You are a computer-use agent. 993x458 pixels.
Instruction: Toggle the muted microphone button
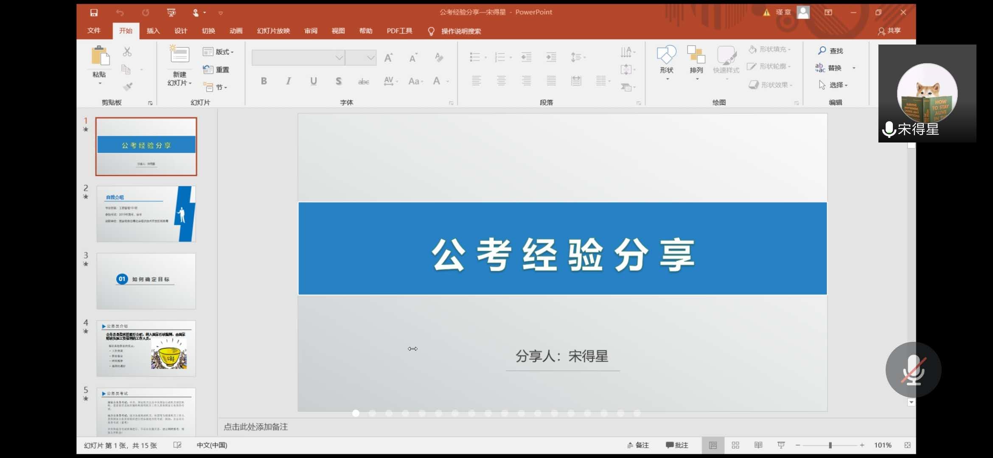pyautogui.click(x=913, y=370)
